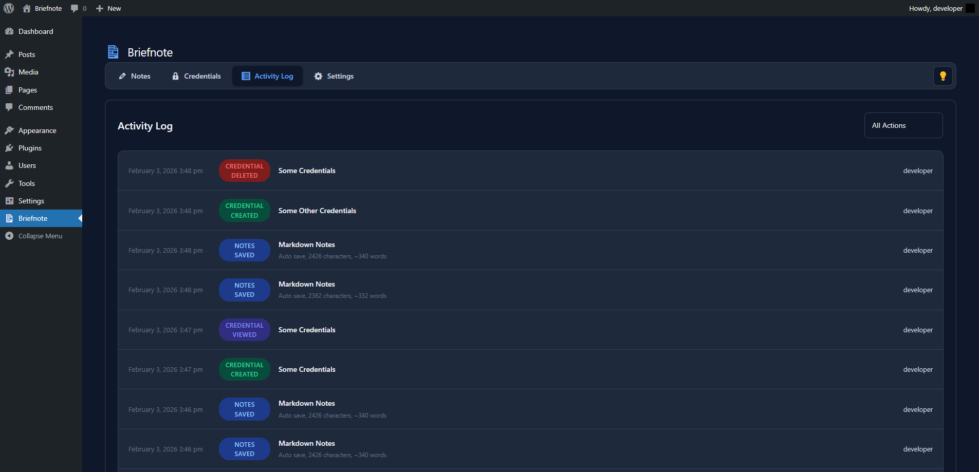
Task: Click the home icon beside Briefnote site name
Action: (x=27, y=8)
